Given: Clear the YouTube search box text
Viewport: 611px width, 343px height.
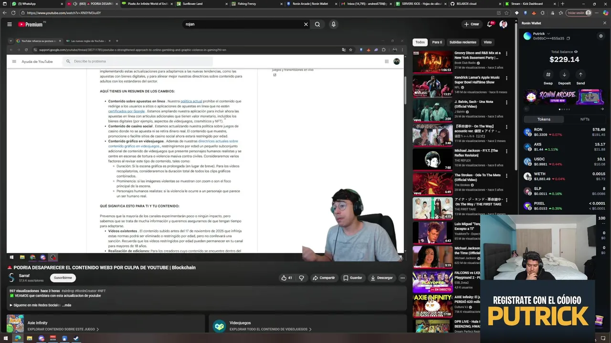Looking at the screenshot, I should (306, 24).
